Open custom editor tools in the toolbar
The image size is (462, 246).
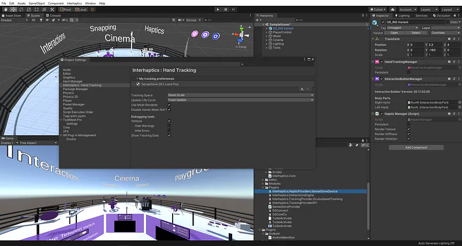pyautogui.click(x=52, y=9)
